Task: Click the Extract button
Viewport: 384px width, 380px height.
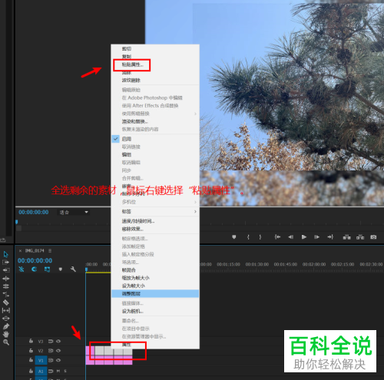Action: pyautogui.click(x=360, y=237)
